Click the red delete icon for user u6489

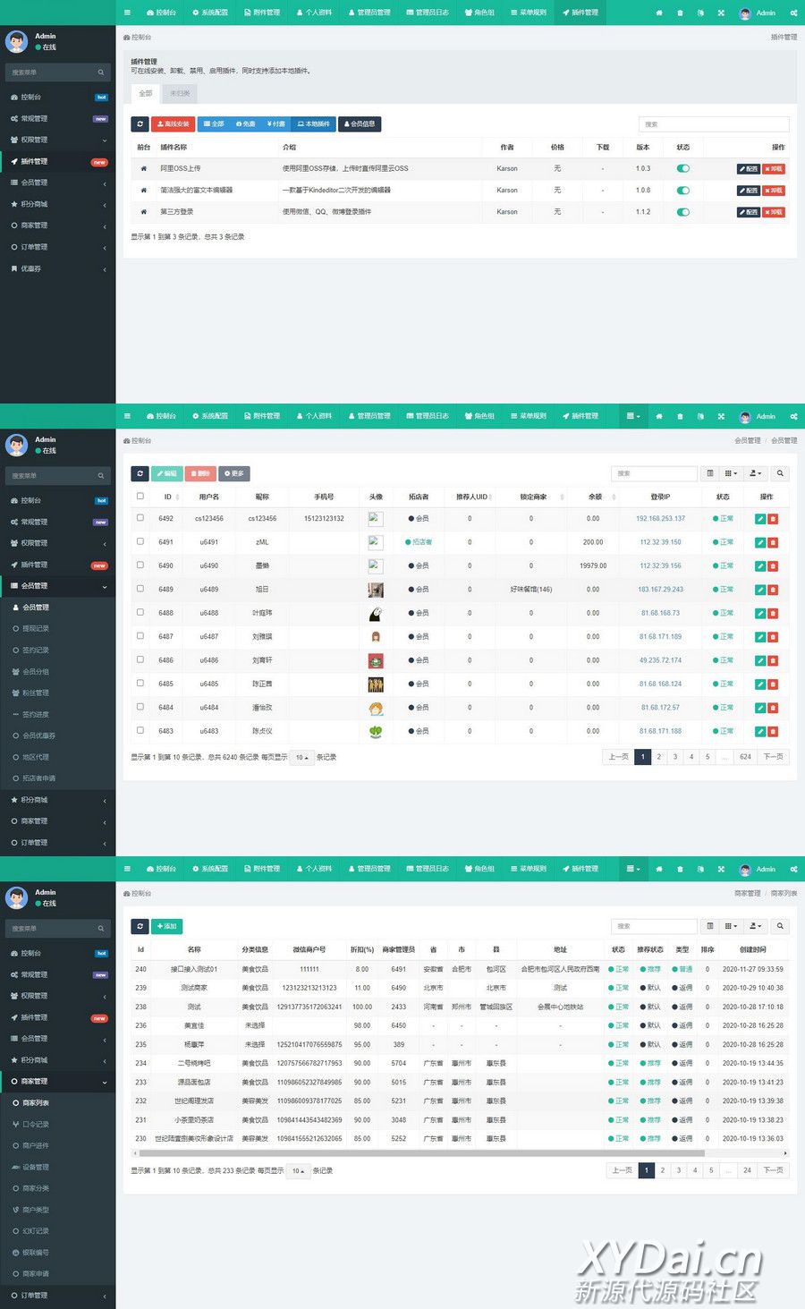[x=773, y=590]
